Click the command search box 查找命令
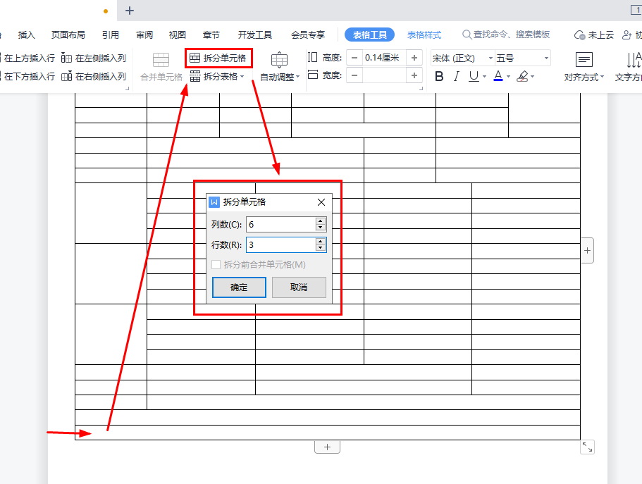642x484 pixels. [x=506, y=35]
